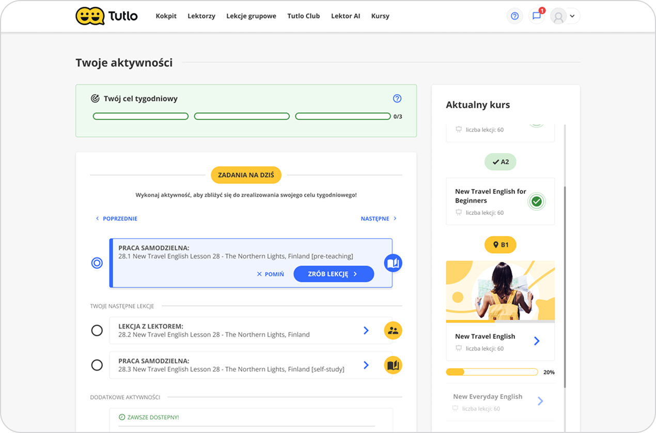Select the radio button for lesson 28.2
The image size is (656, 433).
tap(97, 331)
